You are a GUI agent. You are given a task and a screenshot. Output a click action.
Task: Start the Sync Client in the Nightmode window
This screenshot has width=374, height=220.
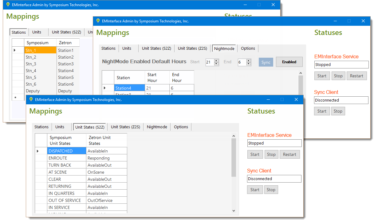click(x=322, y=111)
